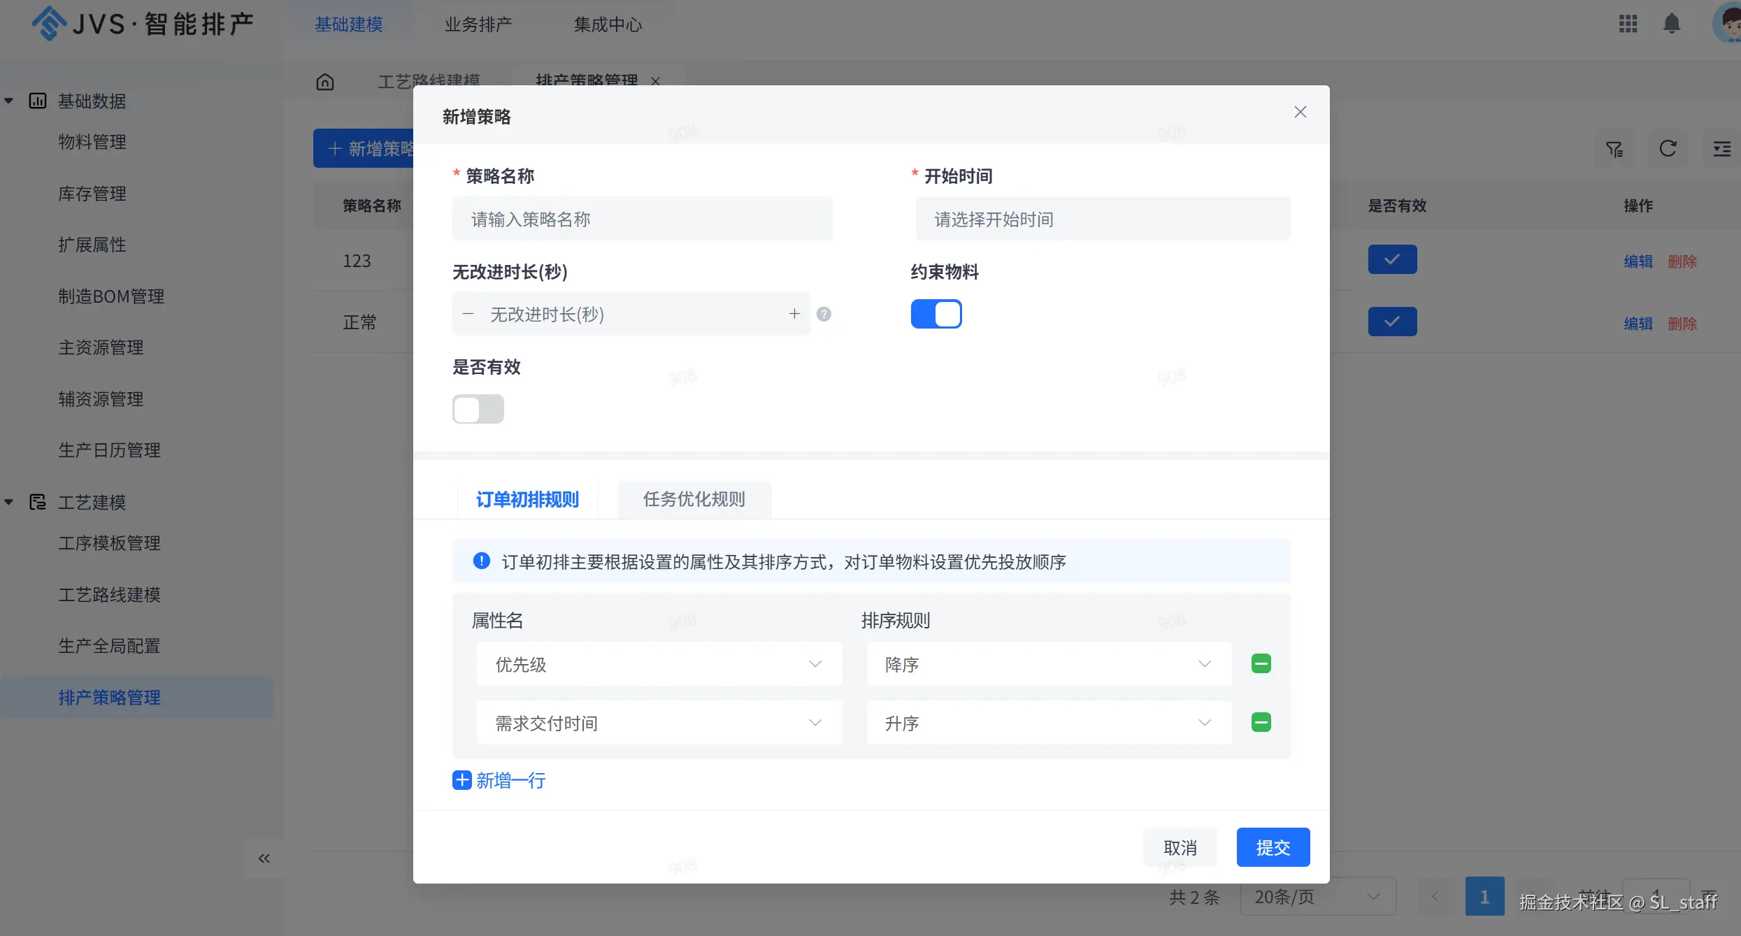Toggle 是否有效 for the 123 strategy row
The image size is (1741, 936).
click(x=1392, y=259)
